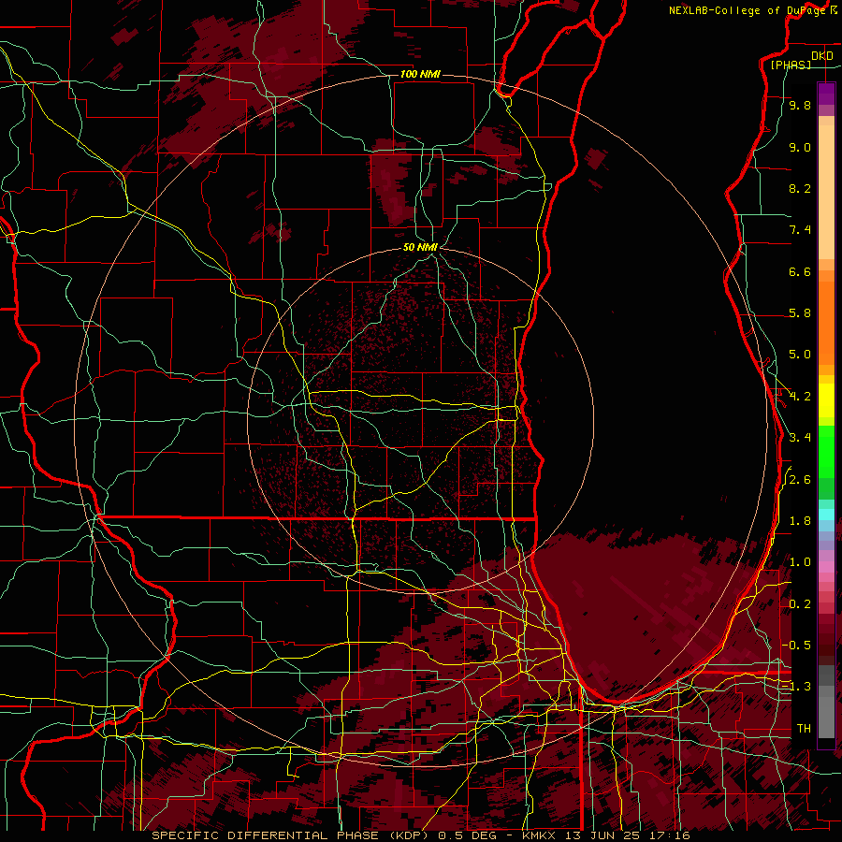Click the 2.6 value on the scale

pyautogui.click(x=800, y=480)
